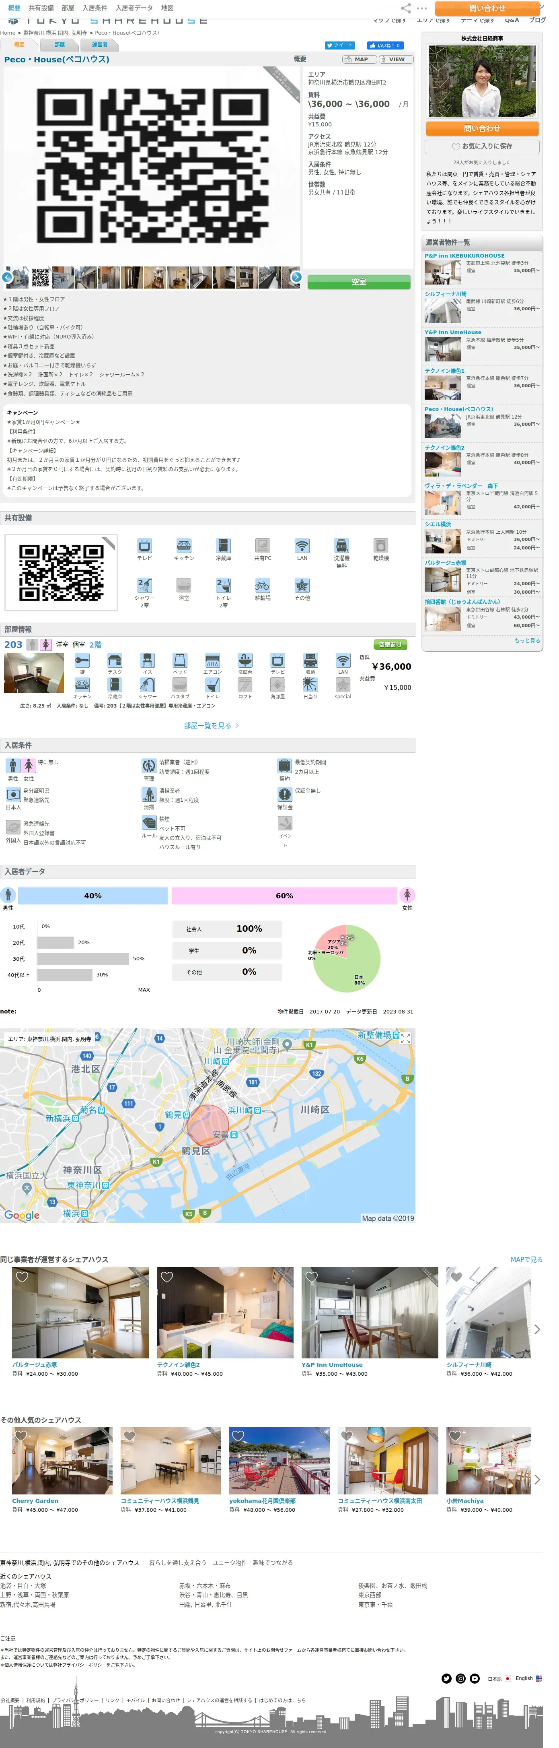Click the シャワー 2室 shower icon
This screenshot has height=1748, width=559.
[x=144, y=586]
